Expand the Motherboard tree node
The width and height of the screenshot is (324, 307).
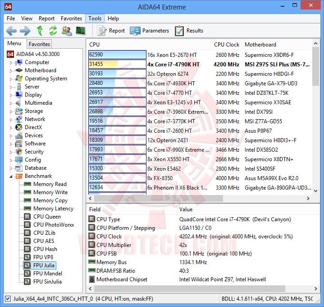11,70
